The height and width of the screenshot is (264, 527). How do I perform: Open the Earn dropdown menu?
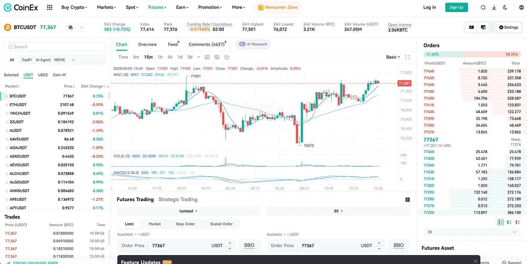click(x=182, y=7)
